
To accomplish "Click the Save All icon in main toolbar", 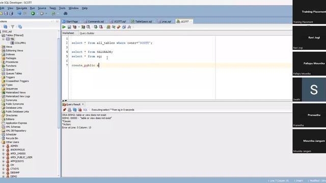I will 11,14.
